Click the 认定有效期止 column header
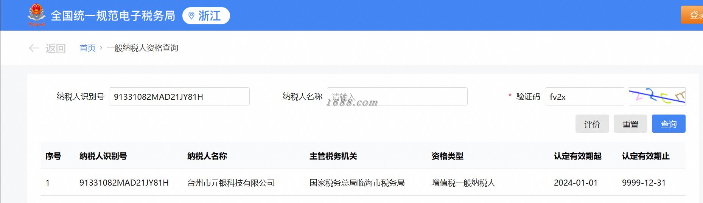703x203 pixels. pos(646,156)
